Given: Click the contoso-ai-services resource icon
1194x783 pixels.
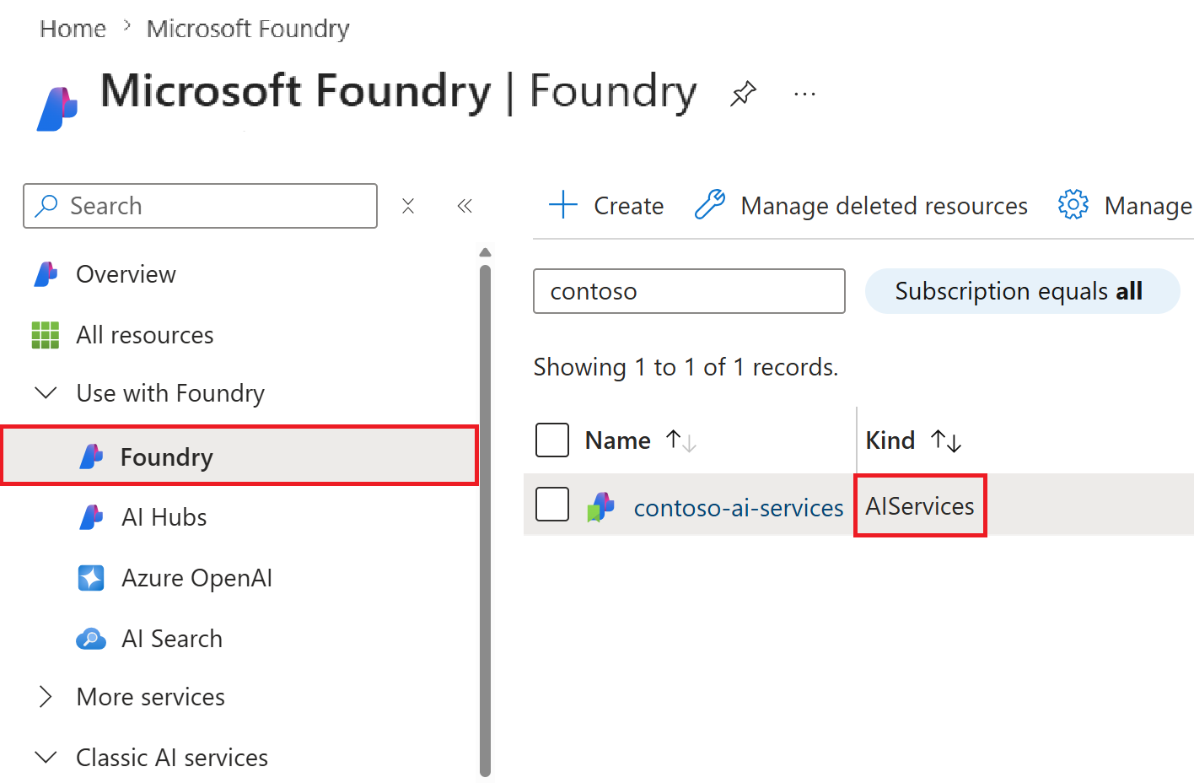Looking at the screenshot, I should [601, 506].
